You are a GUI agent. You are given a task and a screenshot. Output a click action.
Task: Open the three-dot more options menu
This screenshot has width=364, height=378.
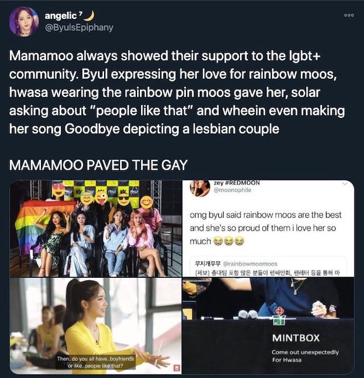pos(349,15)
